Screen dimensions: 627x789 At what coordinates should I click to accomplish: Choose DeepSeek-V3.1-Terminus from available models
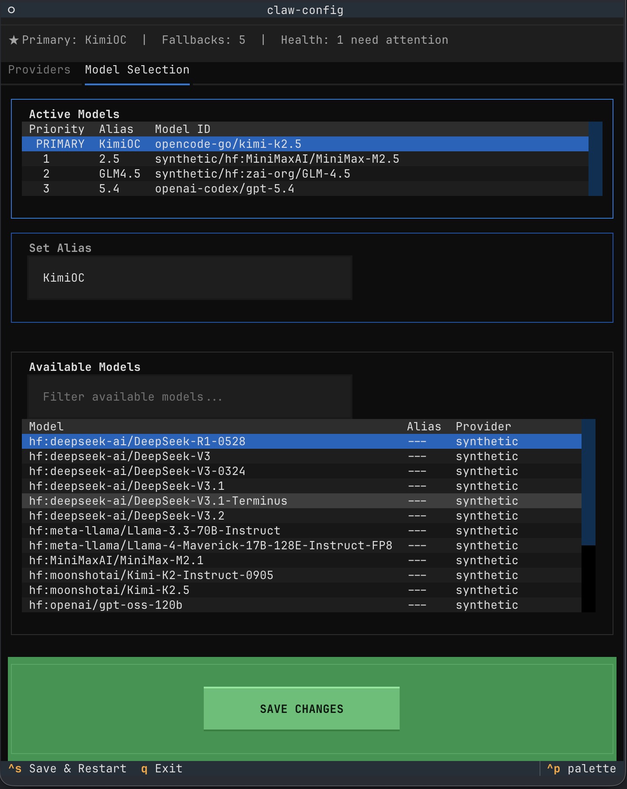[301, 501]
